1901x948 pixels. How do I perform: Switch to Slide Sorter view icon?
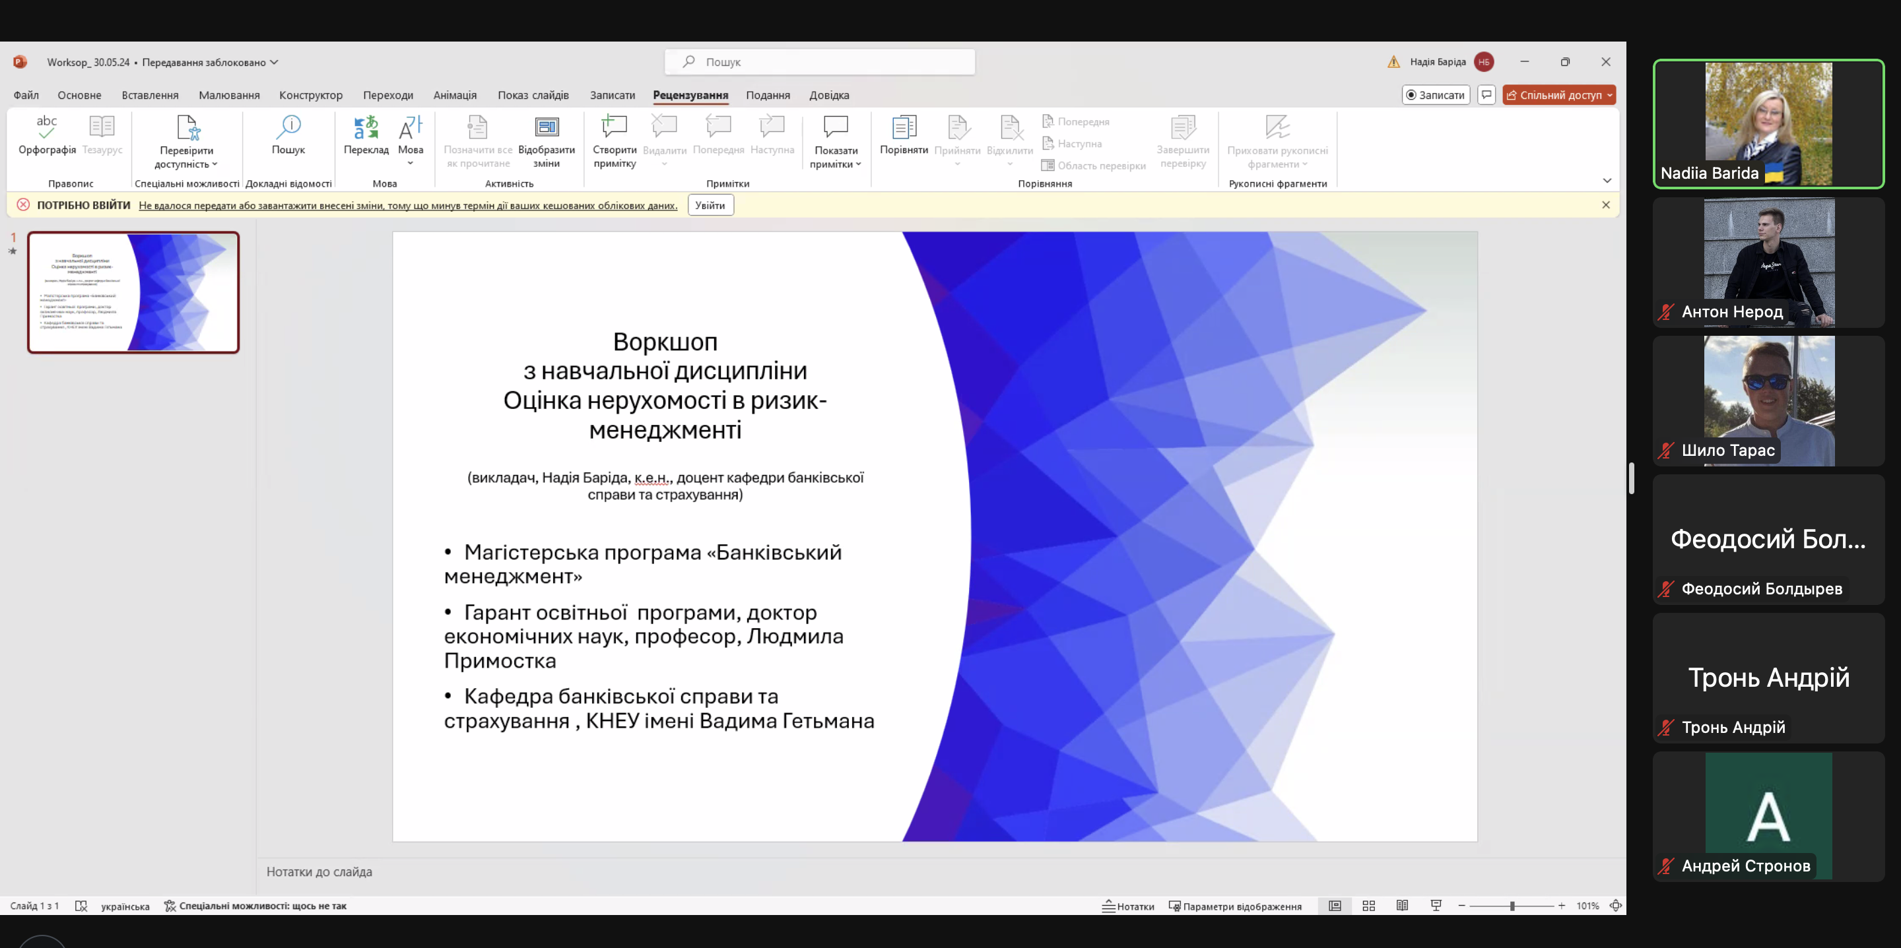coord(1368,906)
